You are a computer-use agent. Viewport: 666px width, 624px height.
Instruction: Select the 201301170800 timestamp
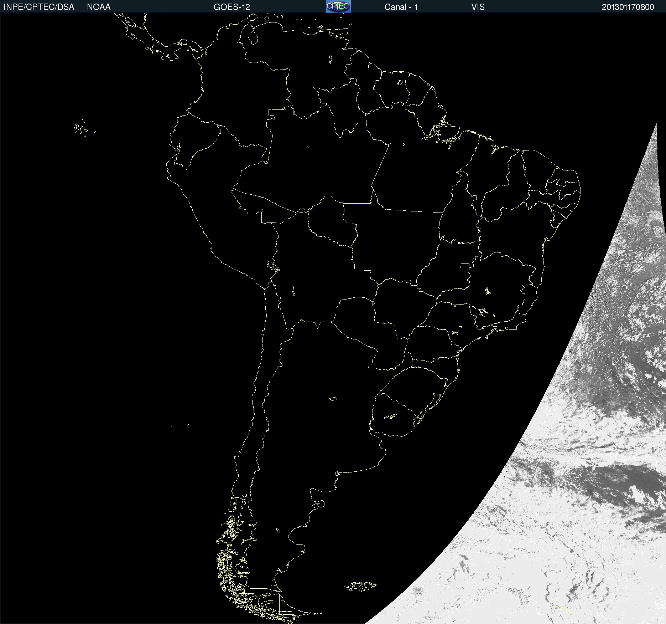pyautogui.click(x=628, y=7)
